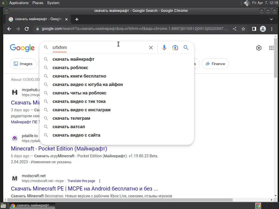
Task: Open the Chrome three-dot menu
Action: tap(272, 29)
